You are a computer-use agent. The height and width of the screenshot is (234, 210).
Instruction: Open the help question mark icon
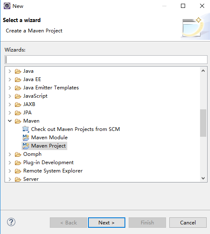coord(11,222)
